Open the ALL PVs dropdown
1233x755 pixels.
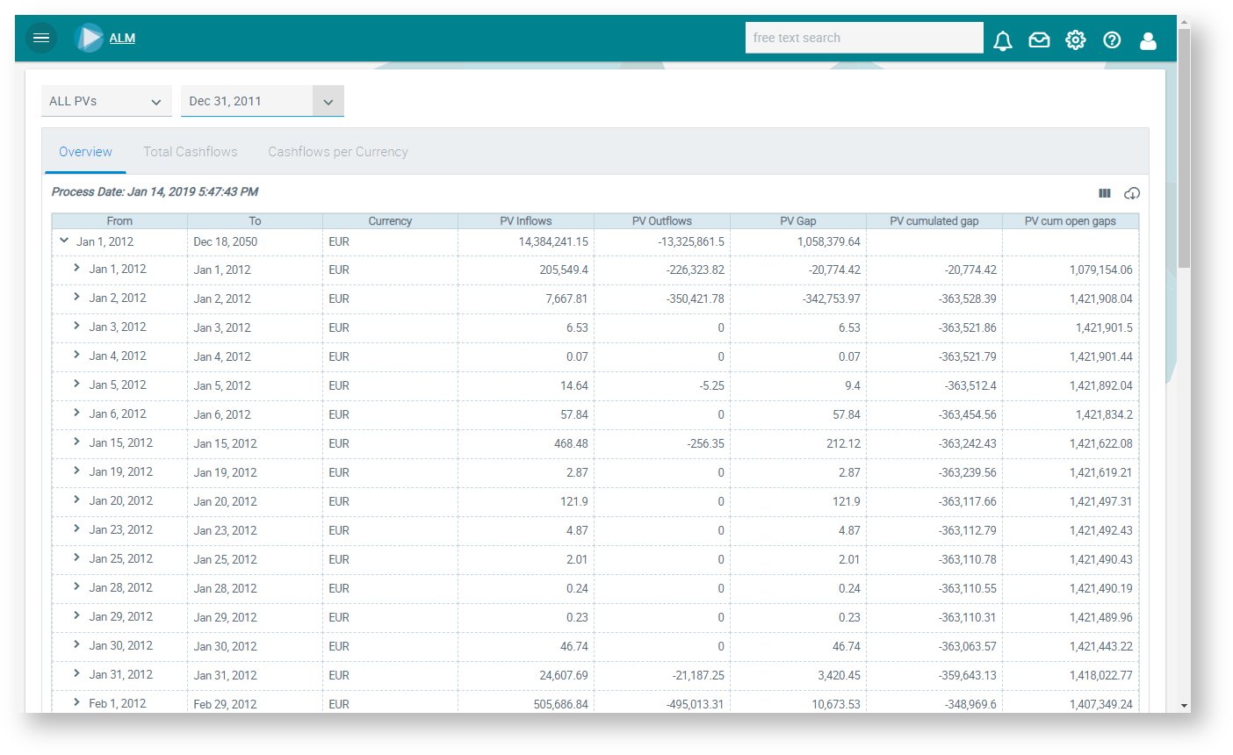(106, 101)
